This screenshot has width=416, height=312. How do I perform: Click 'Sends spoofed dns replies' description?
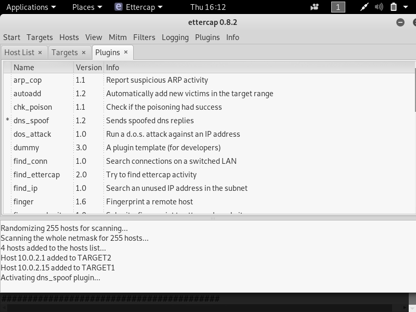point(150,121)
